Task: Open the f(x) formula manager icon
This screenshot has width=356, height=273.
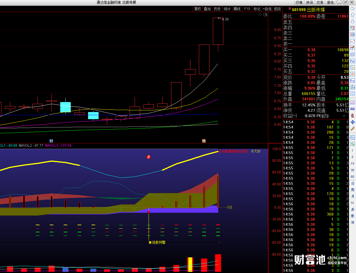Action: 353,87
